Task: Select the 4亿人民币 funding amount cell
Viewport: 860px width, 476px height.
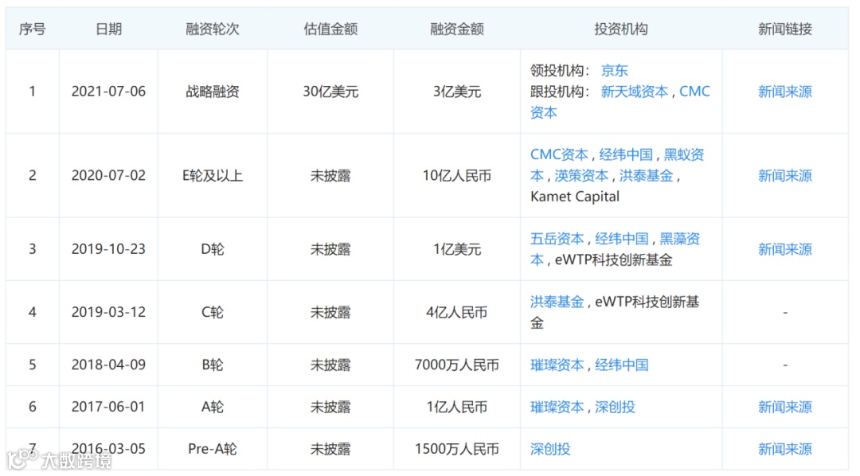Action: pyautogui.click(x=457, y=312)
